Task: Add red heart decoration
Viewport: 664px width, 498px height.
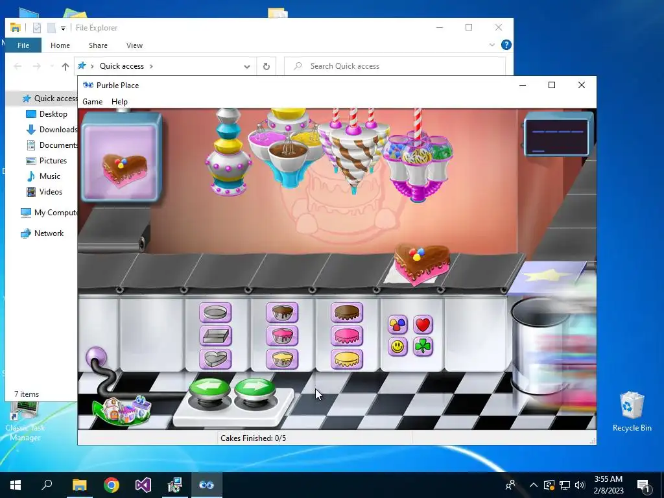Action: [x=423, y=325]
